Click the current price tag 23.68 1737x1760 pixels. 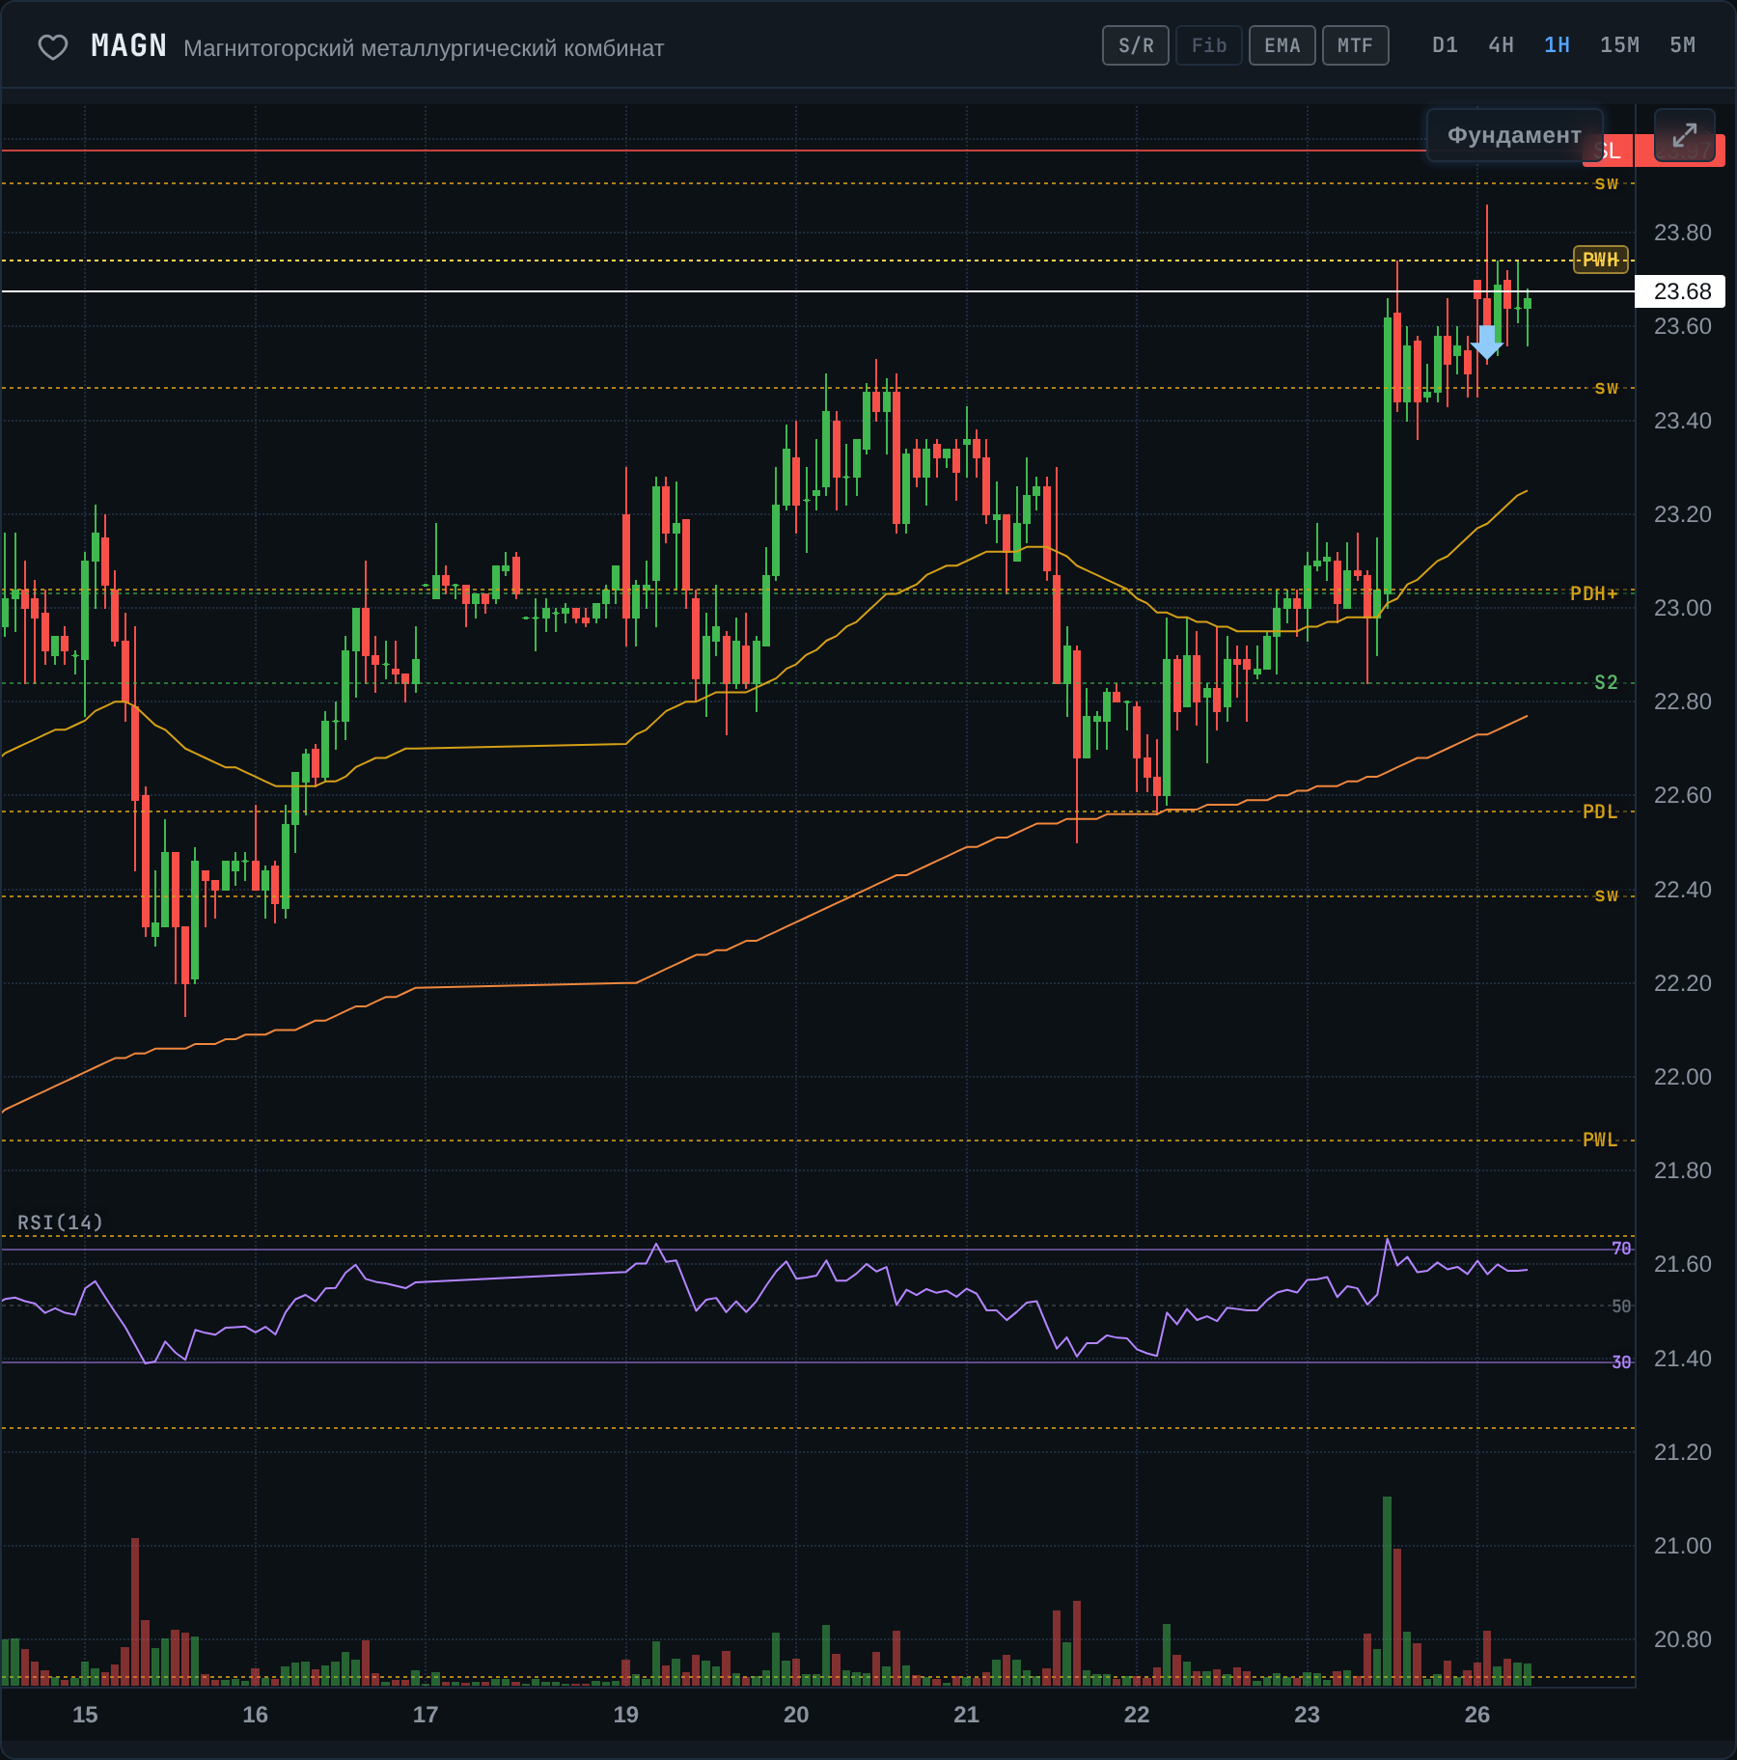point(1680,291)
